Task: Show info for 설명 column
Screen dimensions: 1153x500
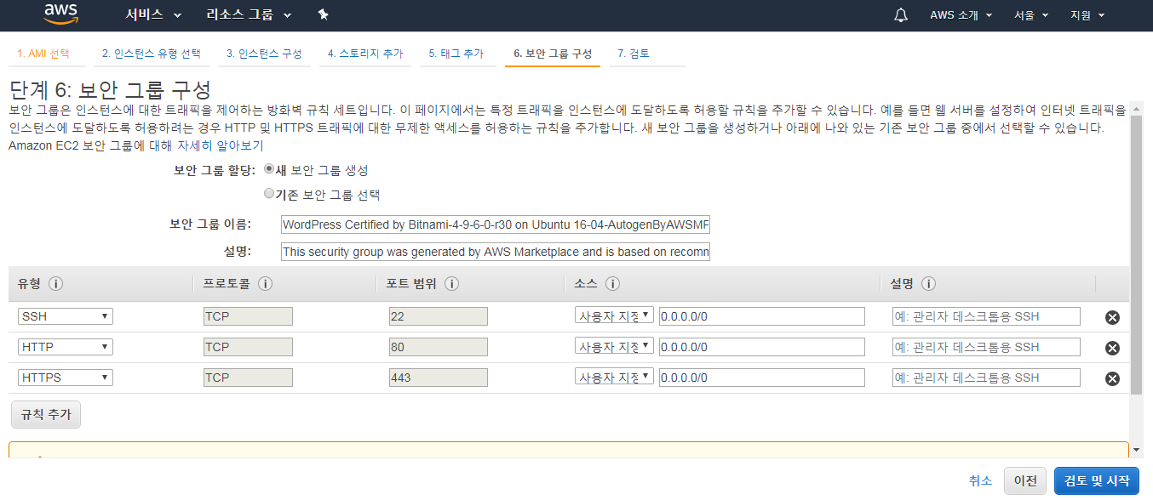Action: [928, 284]
